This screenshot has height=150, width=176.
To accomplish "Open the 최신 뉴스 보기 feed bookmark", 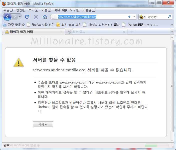I will point(69,25).
